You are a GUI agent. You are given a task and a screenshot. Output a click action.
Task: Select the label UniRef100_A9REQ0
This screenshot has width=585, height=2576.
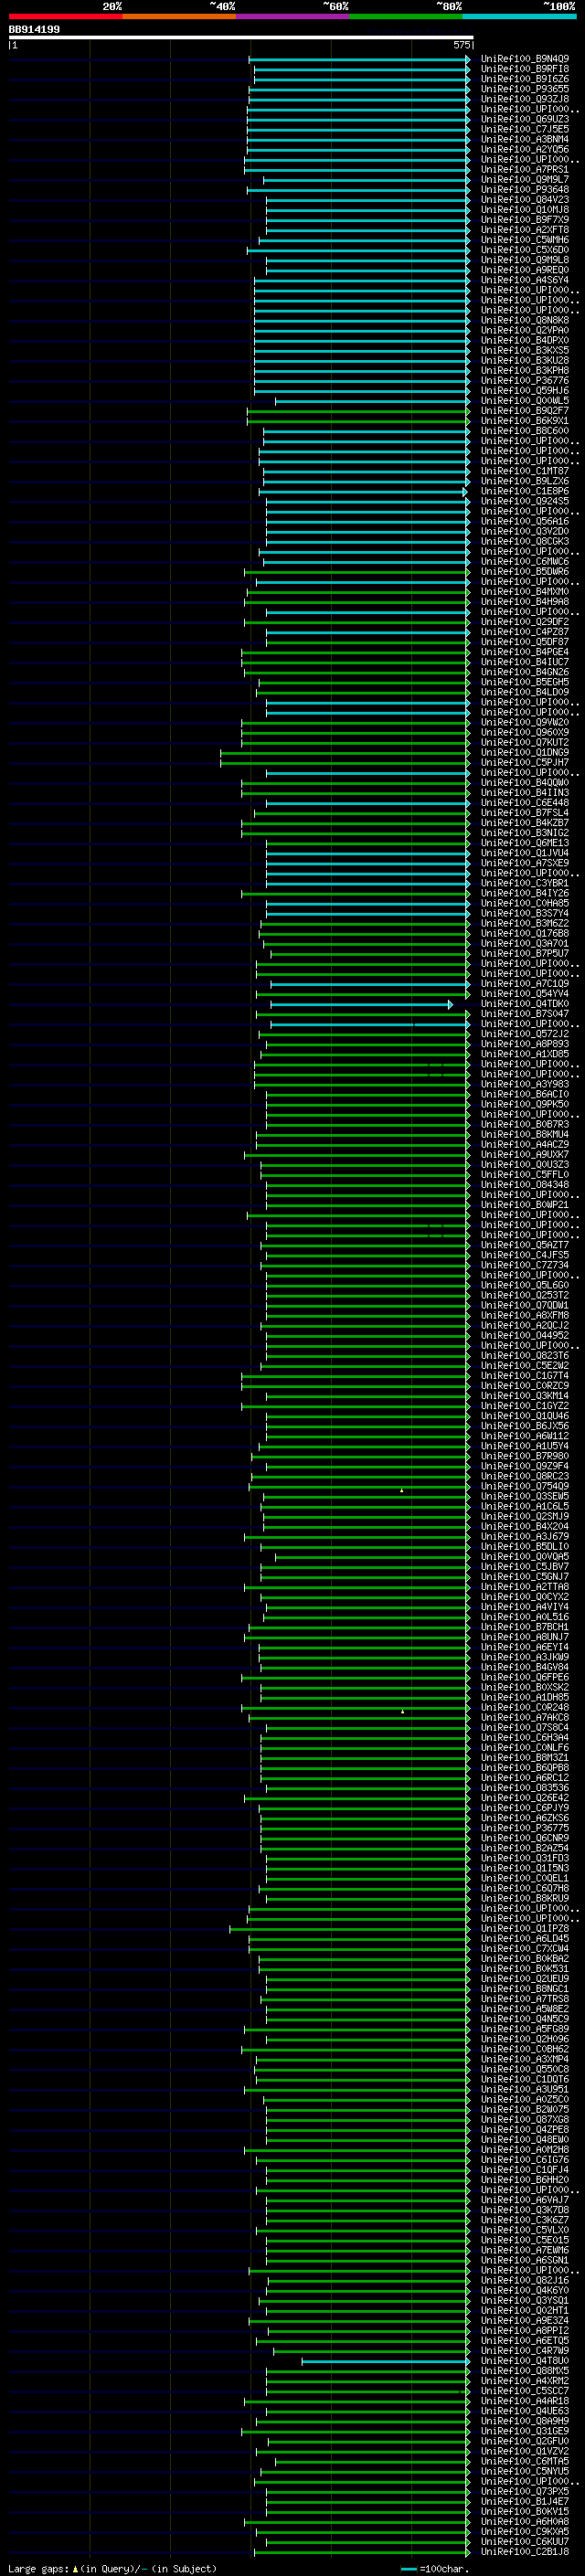[x=524, y=270]
